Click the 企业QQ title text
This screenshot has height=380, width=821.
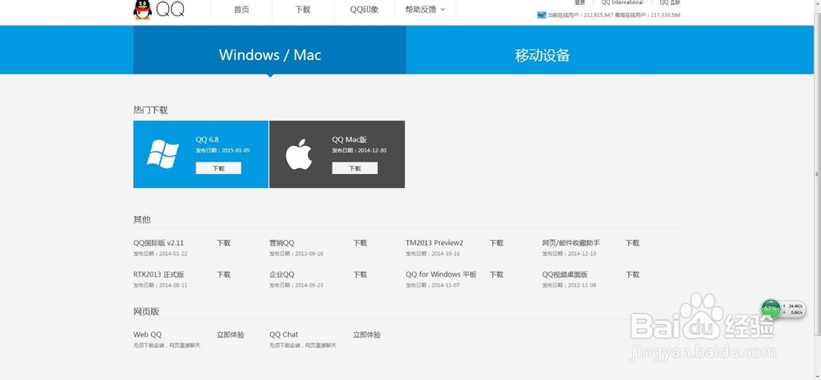click(282, 274)
